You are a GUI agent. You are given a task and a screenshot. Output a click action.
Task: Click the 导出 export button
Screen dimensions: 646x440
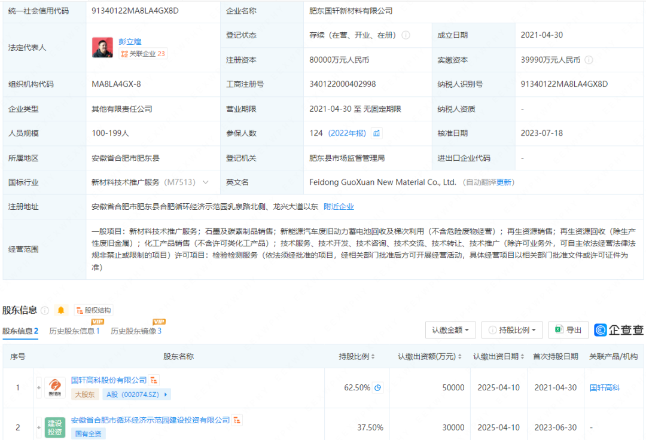[568, 330]
